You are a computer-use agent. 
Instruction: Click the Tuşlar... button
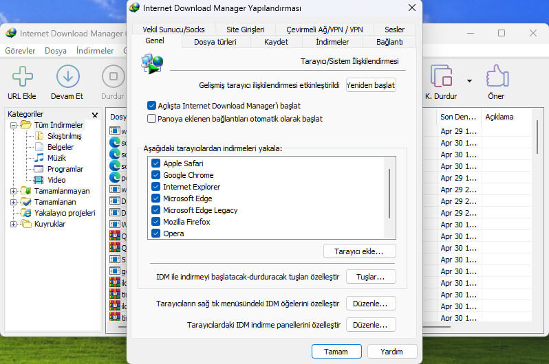(x=371, y=277)
